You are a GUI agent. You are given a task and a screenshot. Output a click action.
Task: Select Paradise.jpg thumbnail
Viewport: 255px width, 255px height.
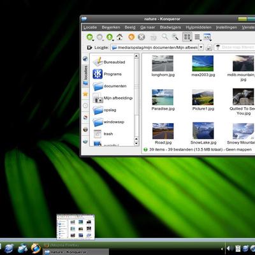(163, 97)
